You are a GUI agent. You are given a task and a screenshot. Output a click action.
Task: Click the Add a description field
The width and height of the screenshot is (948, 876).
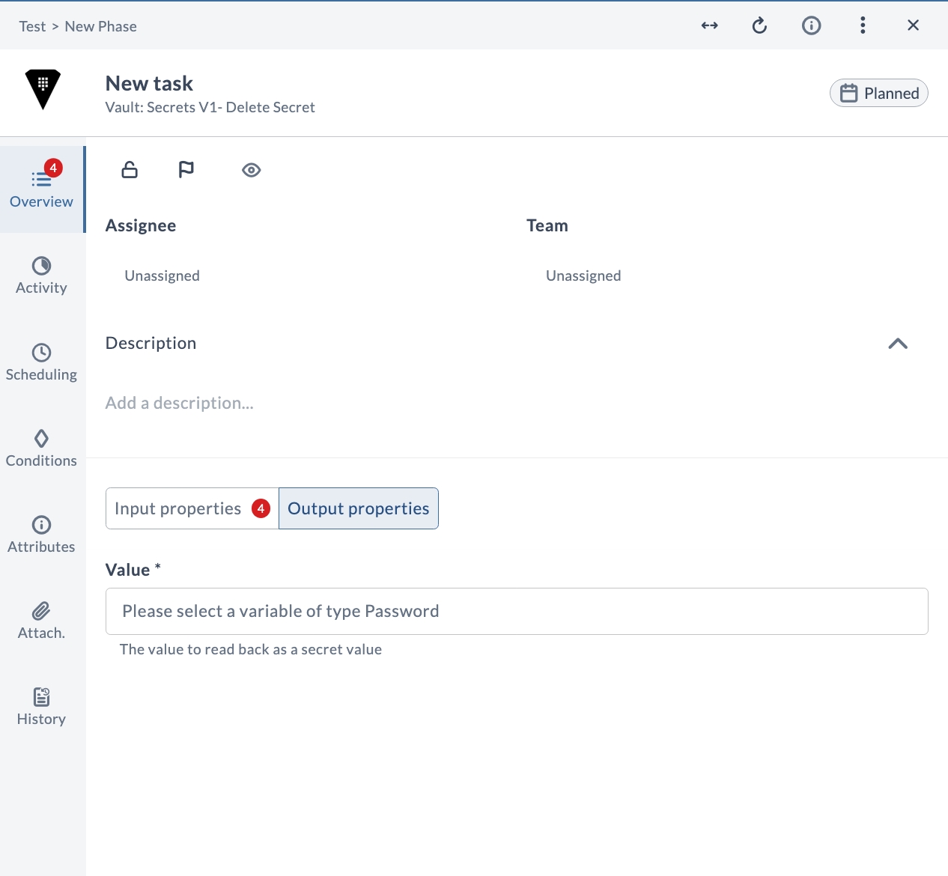(180, 403)
